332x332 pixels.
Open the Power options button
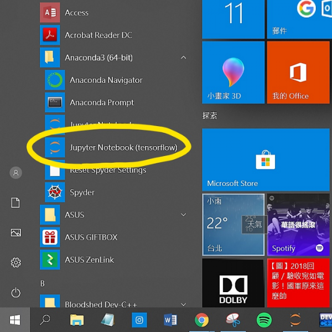tap(15, 292)
